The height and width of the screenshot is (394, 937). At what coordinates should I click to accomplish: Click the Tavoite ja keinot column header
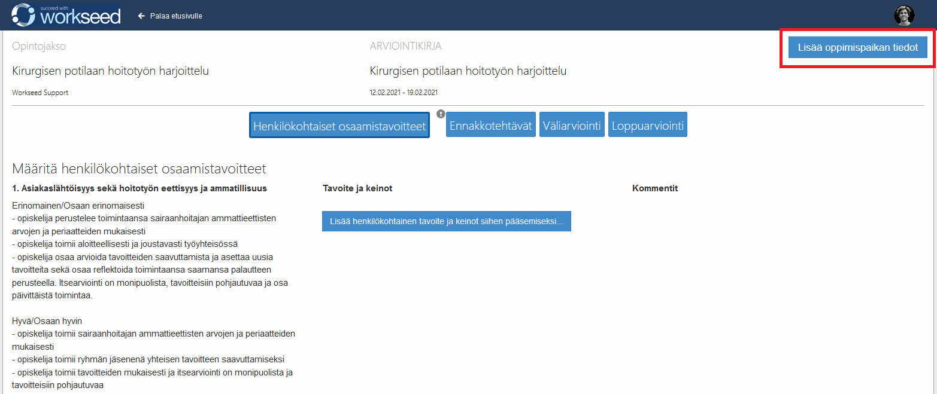[x=356, y=188]
